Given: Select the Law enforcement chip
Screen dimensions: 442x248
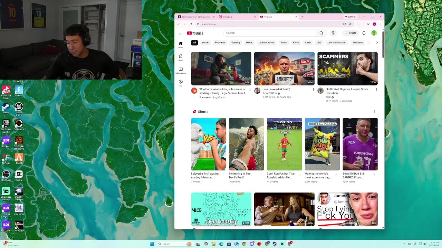Looking at the screenshot, I should pos(337,43).
